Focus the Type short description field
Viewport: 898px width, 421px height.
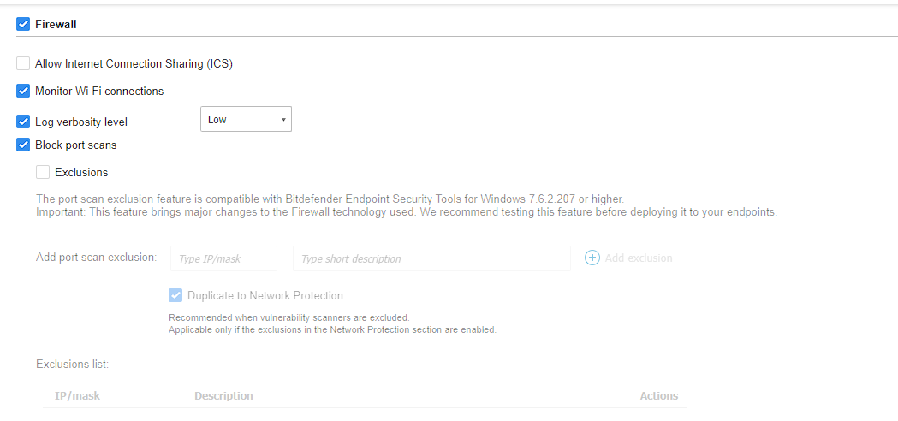(x=431, y=258)
